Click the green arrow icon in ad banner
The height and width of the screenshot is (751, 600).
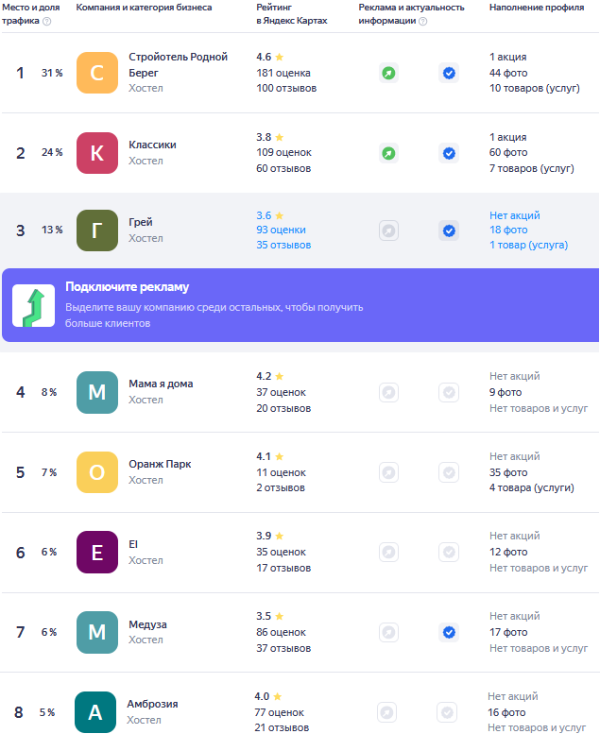34,305
